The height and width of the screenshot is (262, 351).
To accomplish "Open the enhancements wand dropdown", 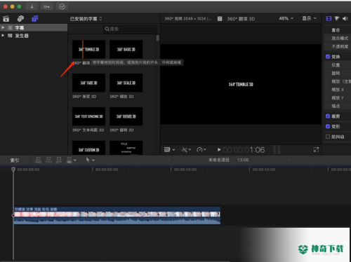I will tap(186, 150).
